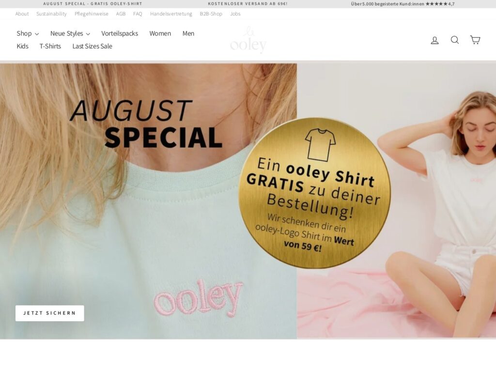Open the Vorteilspacks menu item

pyautogui.click(x=120, y=33)
